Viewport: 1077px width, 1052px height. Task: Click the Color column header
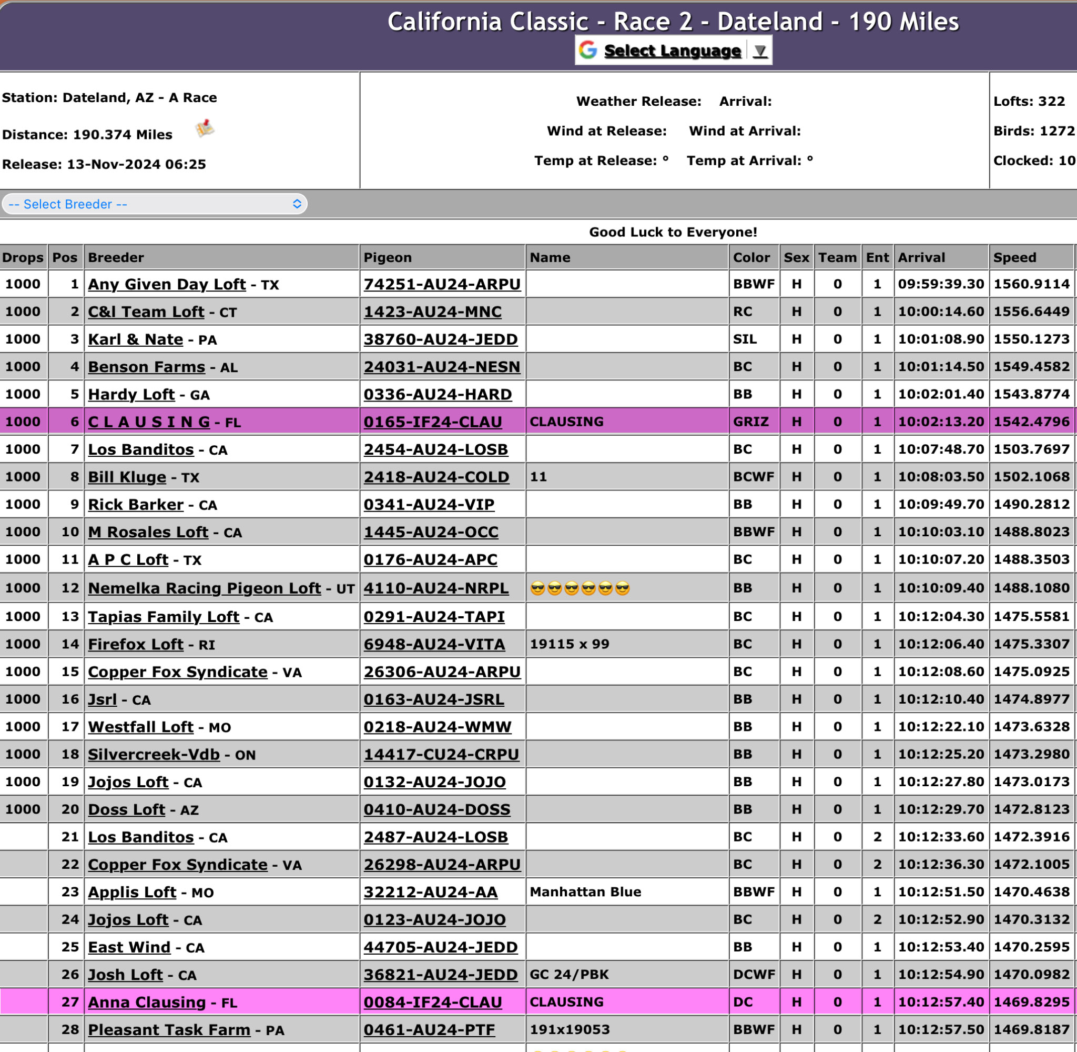click(754, 257)
